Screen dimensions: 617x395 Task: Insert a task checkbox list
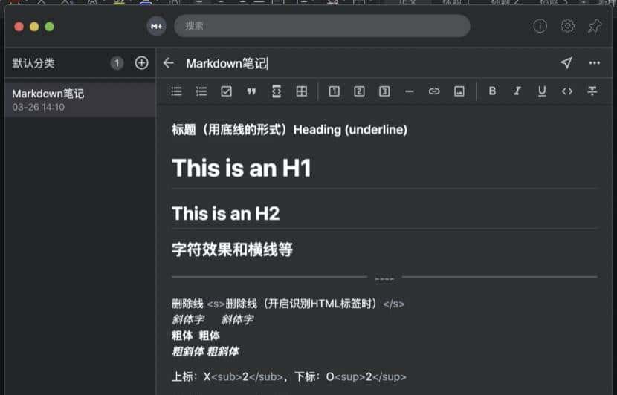(x=226, y=91)
